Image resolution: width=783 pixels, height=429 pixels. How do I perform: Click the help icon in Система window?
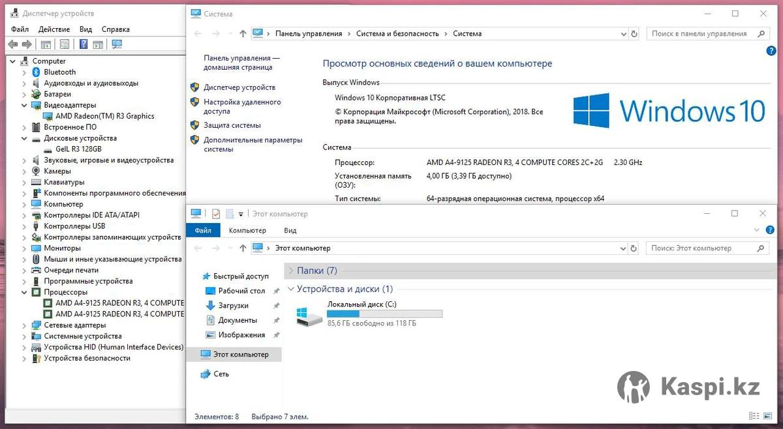[x=771, y=51]
